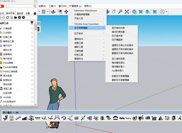Toggle the check circle for 三点矩形
Image resolution: width=182 pixels, height=133 pixels.
click(32, 33)
